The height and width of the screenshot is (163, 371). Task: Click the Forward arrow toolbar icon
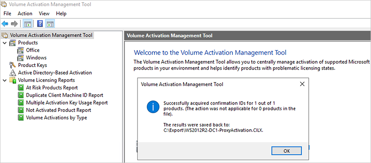(14, 23)
